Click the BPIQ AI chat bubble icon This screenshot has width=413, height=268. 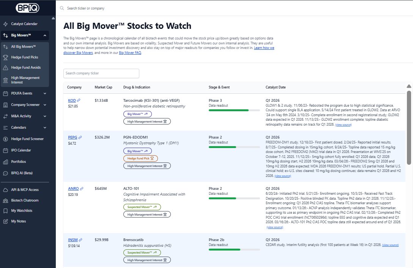pos(6,173)
